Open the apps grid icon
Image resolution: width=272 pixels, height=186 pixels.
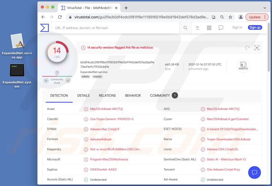click(209, 28)
